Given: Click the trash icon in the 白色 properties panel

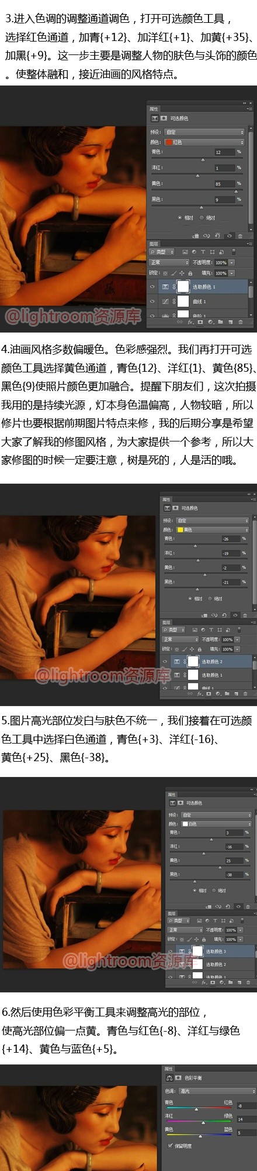Looking at the screenshot, I should click(248, 906).
